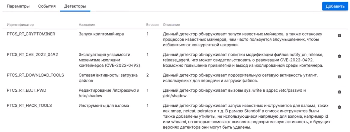Switch to the Параметры tab
The image size is (350, 132).
pyautogui.click(x=18, y=6)
